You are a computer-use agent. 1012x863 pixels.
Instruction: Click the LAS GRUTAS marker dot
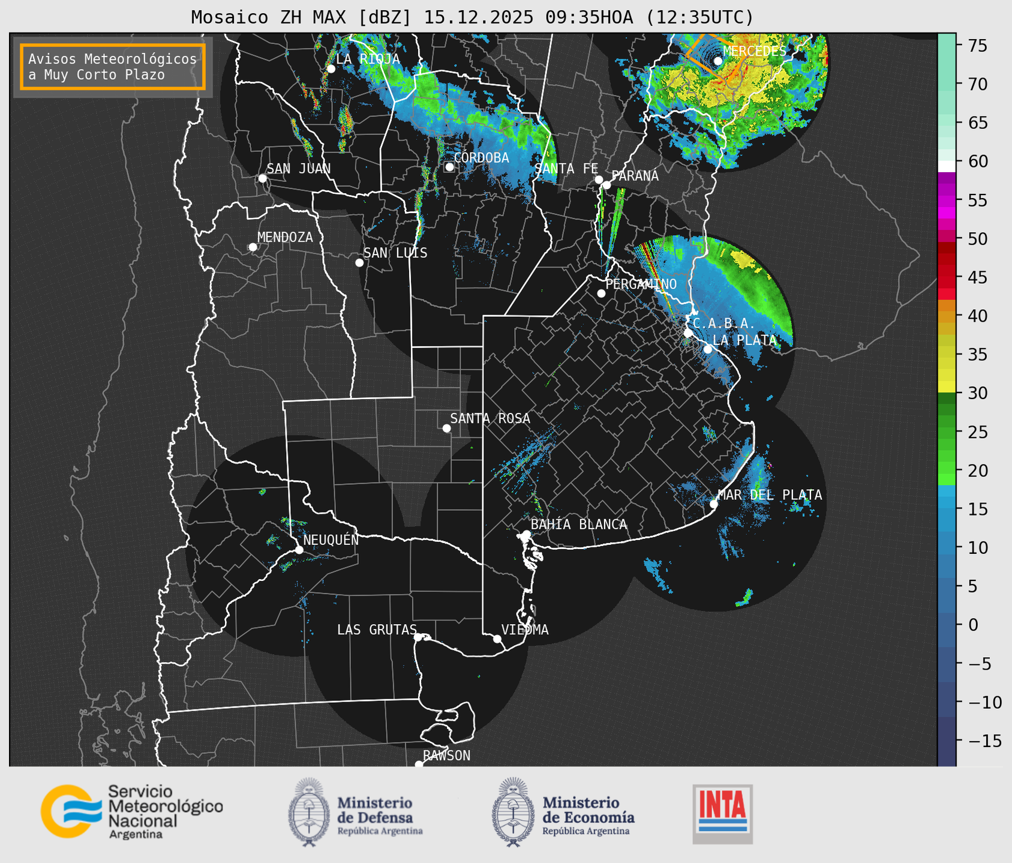pyautogui.click(x=418, y=637)
